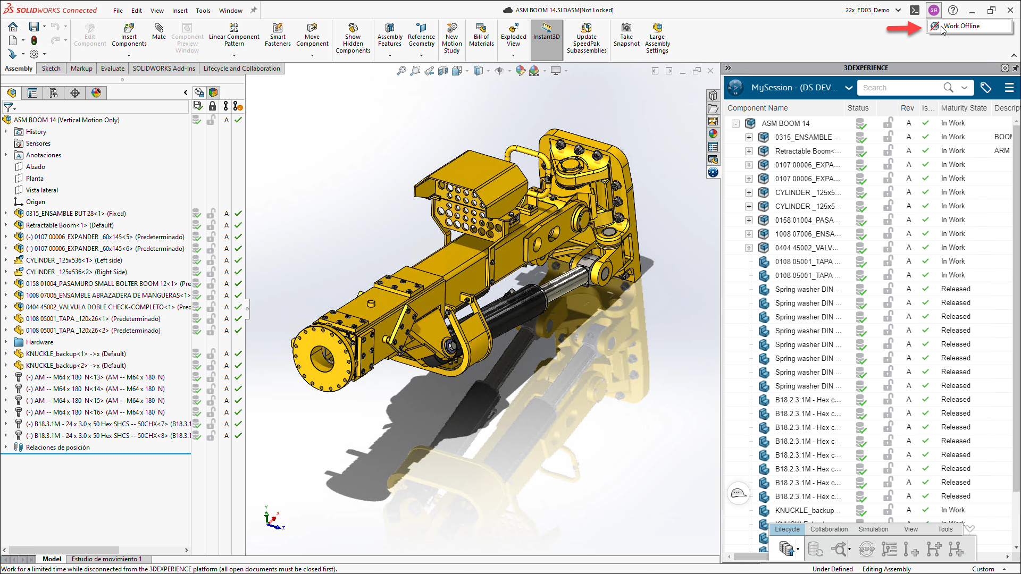
Task: Toggle the Instant3D button
Action: tap(546, 32)
